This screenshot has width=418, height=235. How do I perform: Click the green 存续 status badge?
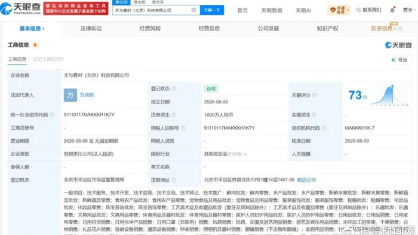tap(211, 88)
